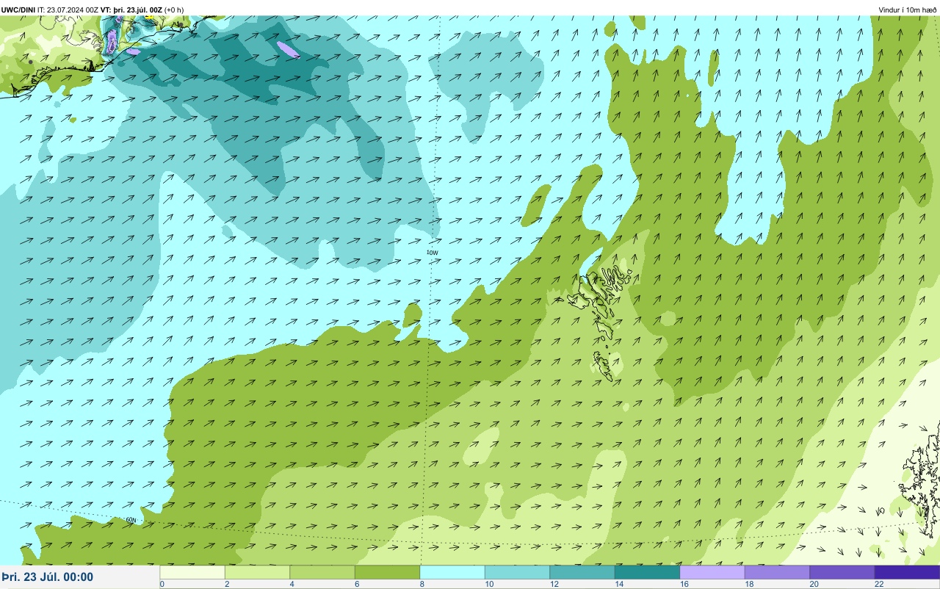Image resolution: width=940 pixels, height=589 pixels.
Task: Click the 'Þri. 23 Júl. 00:00' date label
Action: pos(48,577)
